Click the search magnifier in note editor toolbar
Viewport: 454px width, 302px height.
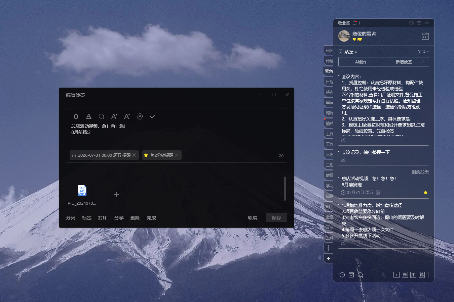[101, 116]
